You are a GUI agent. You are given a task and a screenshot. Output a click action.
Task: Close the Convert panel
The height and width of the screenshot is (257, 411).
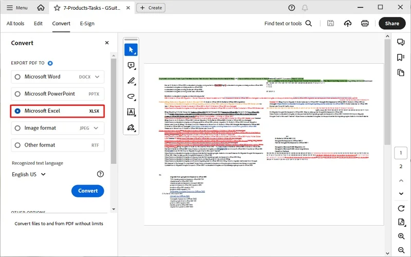pyautogui.click(x=107, y=43)
